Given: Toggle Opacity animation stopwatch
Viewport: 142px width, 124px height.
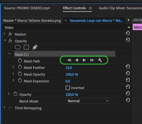Looking at the screenshot, I should 15,94.
